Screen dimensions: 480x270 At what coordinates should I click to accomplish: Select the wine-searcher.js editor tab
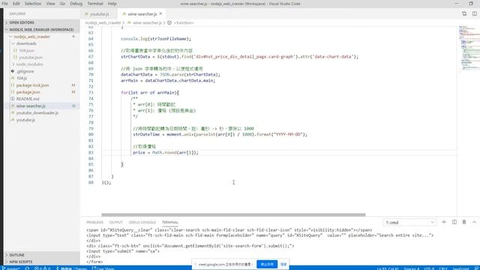pos(142,13)
